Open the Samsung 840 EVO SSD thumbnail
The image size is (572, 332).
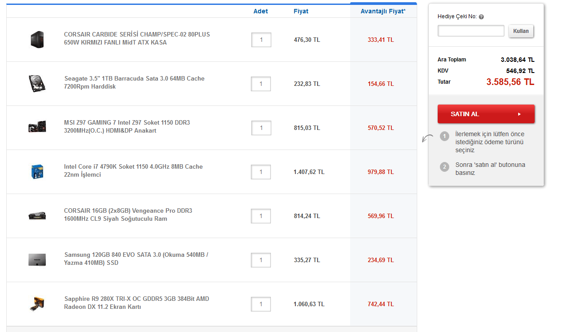(x=37, y=259)
